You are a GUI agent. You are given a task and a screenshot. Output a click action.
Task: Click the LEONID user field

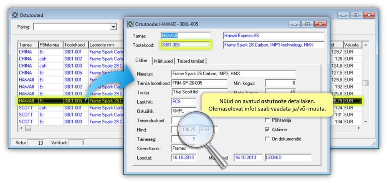pyautogui.click(x=288, y=158)
